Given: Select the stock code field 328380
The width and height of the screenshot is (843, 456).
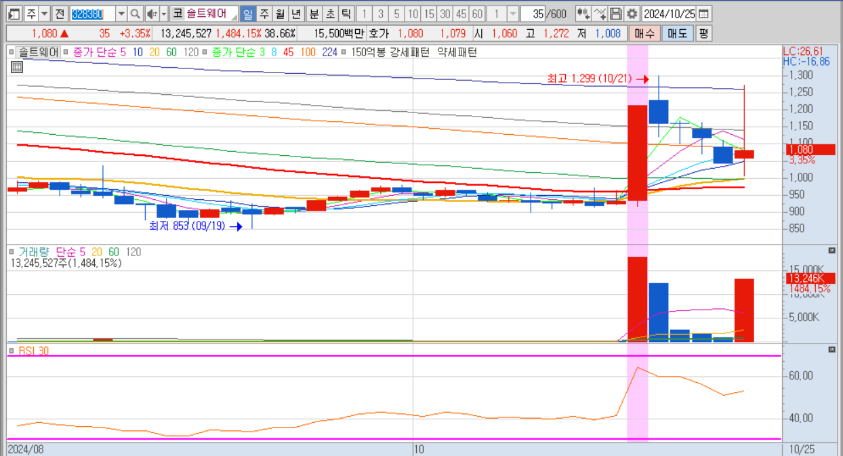Looking at the screenshot, I should click(92, 14).
